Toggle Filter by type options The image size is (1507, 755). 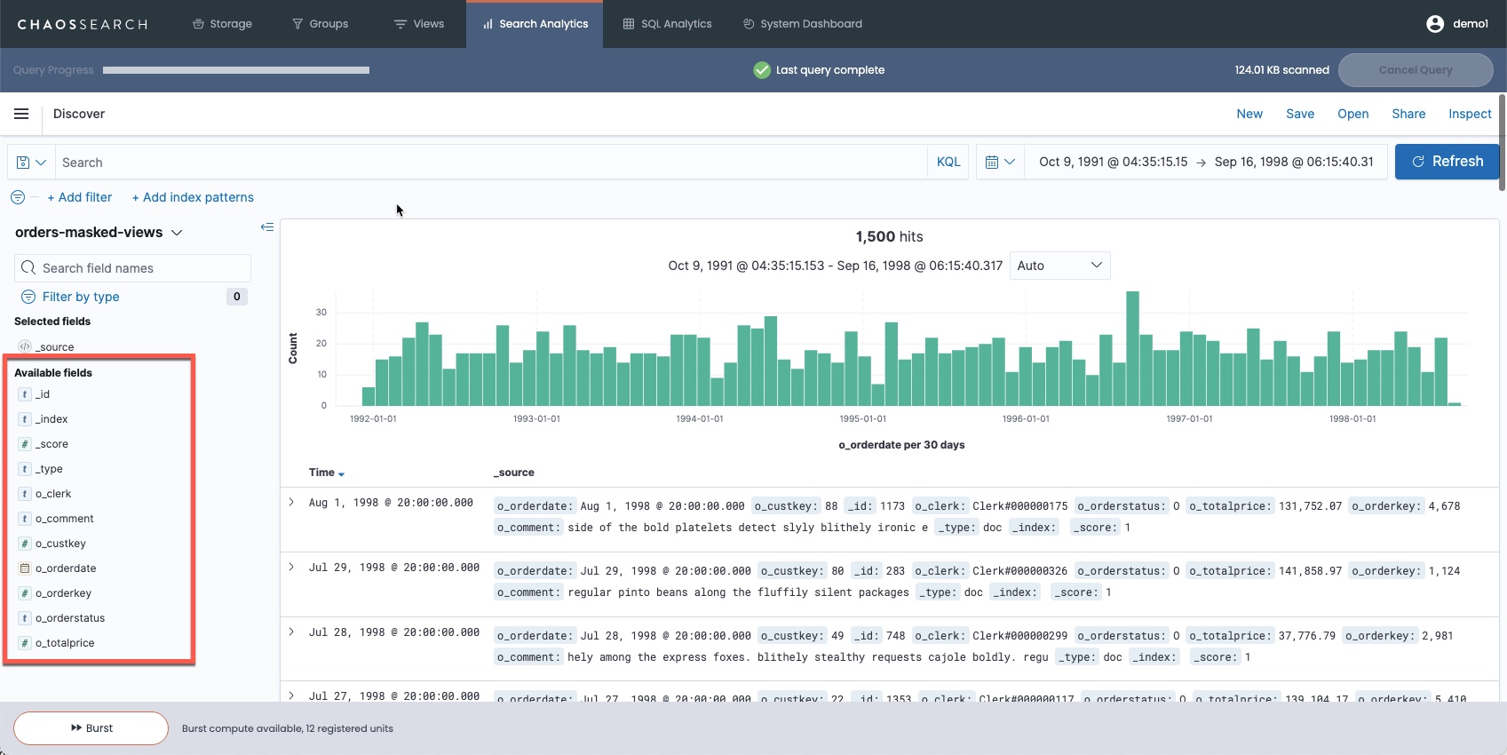(x=80, y=297)
